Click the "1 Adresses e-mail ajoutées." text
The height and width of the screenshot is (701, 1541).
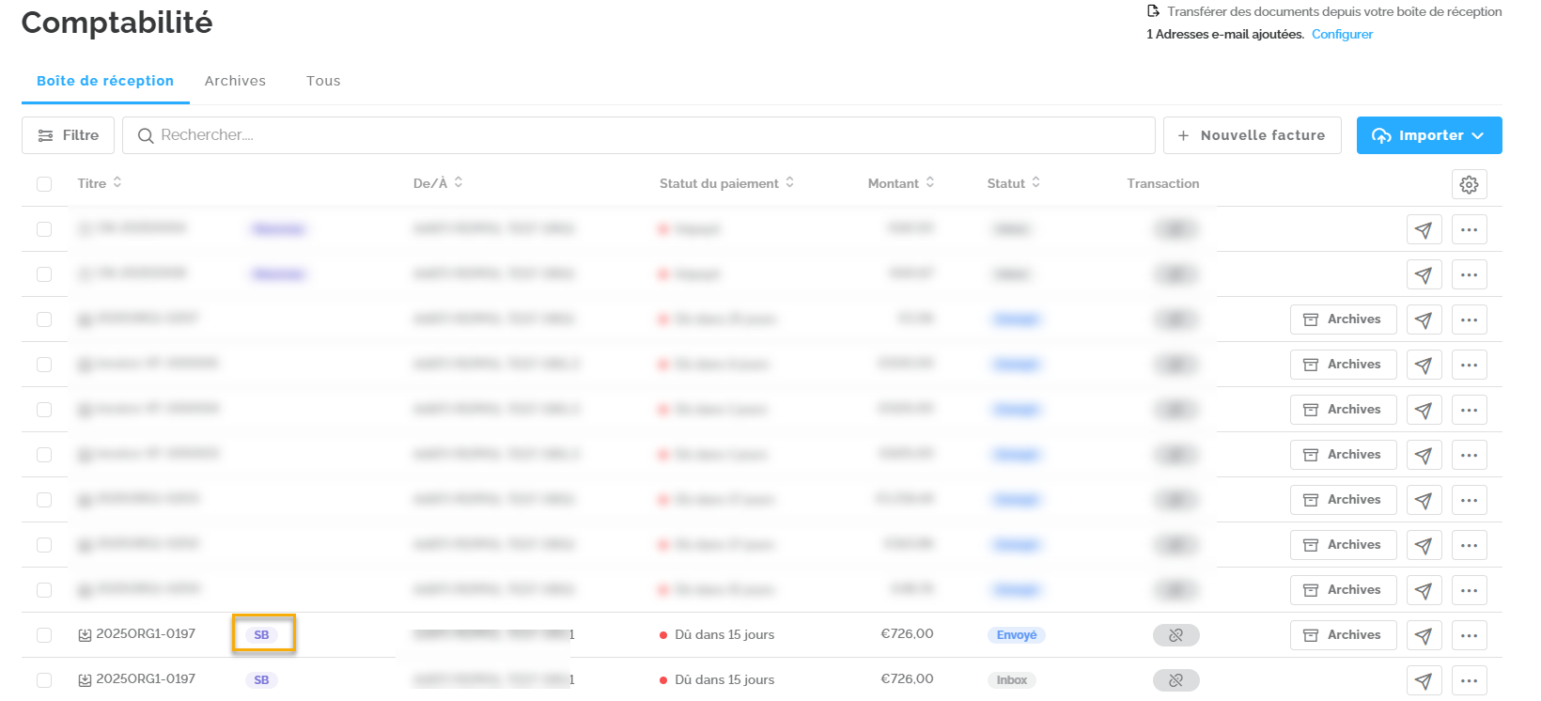click(x=1225, y=35)
